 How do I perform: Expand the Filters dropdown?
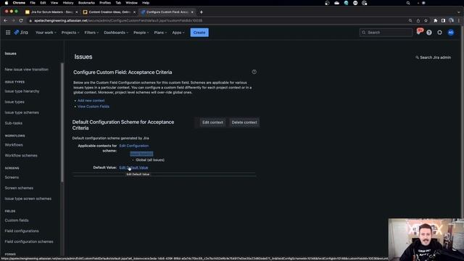[x=91, y=33]
